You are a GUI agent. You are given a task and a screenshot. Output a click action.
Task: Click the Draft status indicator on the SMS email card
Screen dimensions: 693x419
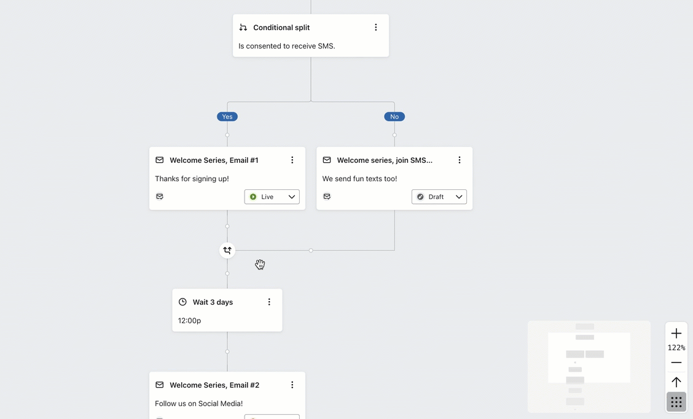click(x=420, y=197)
